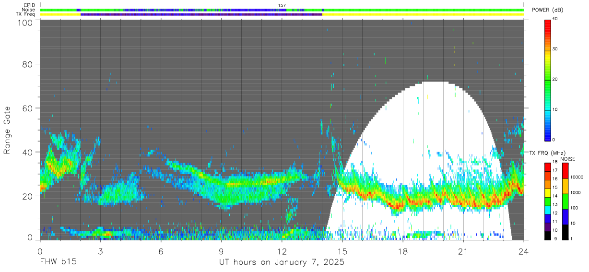Click the Noise row label at top left
The width and height of the screenshot is (589, 272).
(28, 10)
